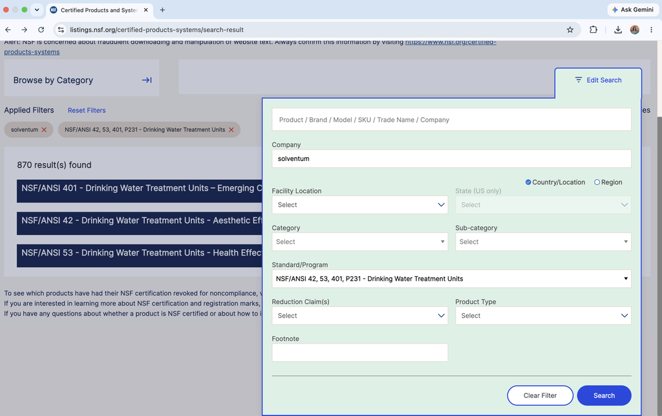Bookmark this page with the star icon
The height and width of the screenshot is (416, 662).
click(570, 30)
